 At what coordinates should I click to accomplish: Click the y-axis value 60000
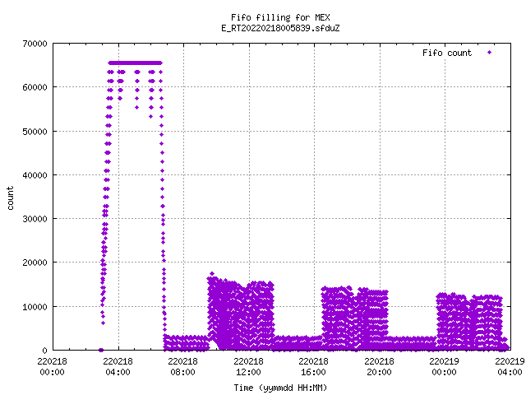(35, 88)
